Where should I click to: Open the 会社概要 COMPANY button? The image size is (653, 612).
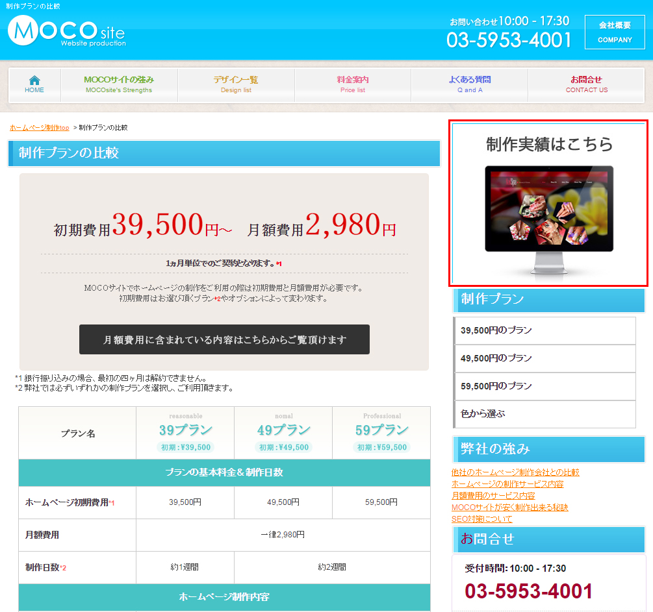(615, 32)
